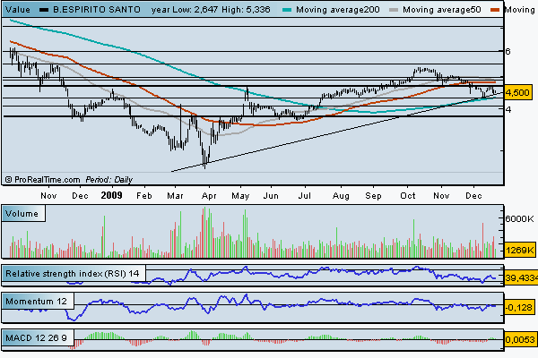Click the Jun label on the time axis

tap(271, 196)
